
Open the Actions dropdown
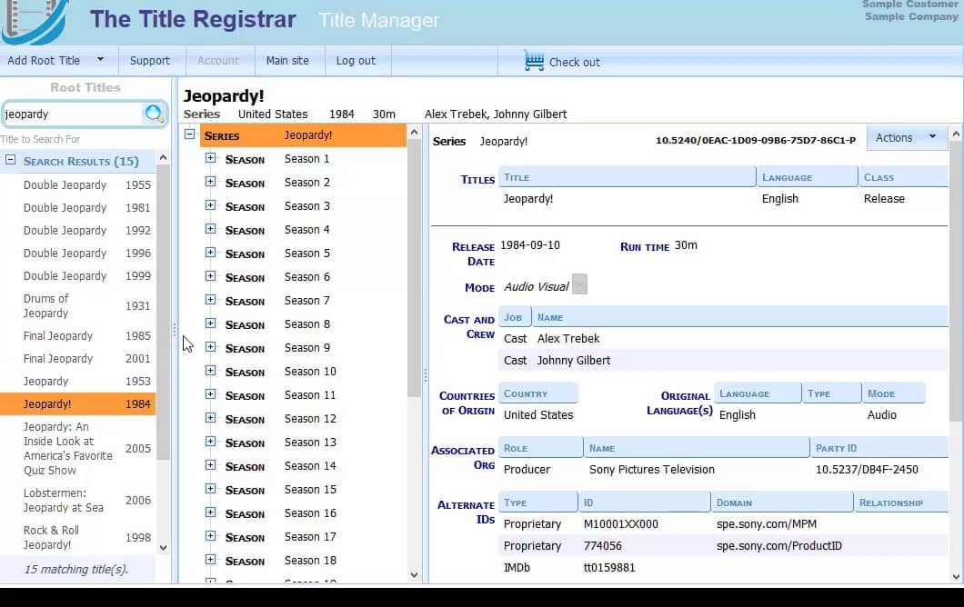pyautogui.click(x=906, y=137)
